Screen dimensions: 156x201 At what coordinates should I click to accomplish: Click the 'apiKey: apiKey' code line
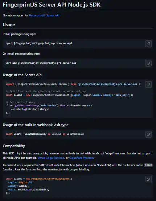pyautogui.click(x=19, y=186)
